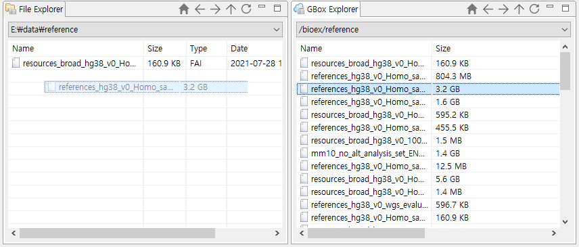
Task: Minimize the GBox Explorer panel
Action: (550, 7)
